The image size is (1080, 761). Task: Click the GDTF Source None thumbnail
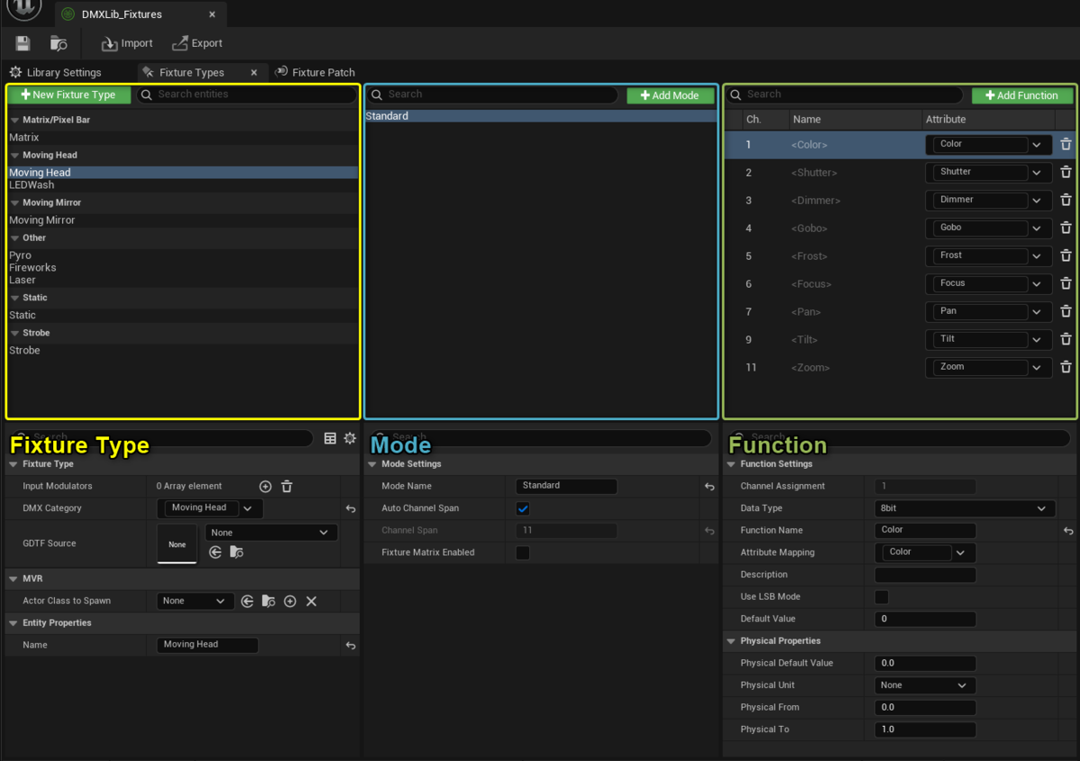[177, 544]
